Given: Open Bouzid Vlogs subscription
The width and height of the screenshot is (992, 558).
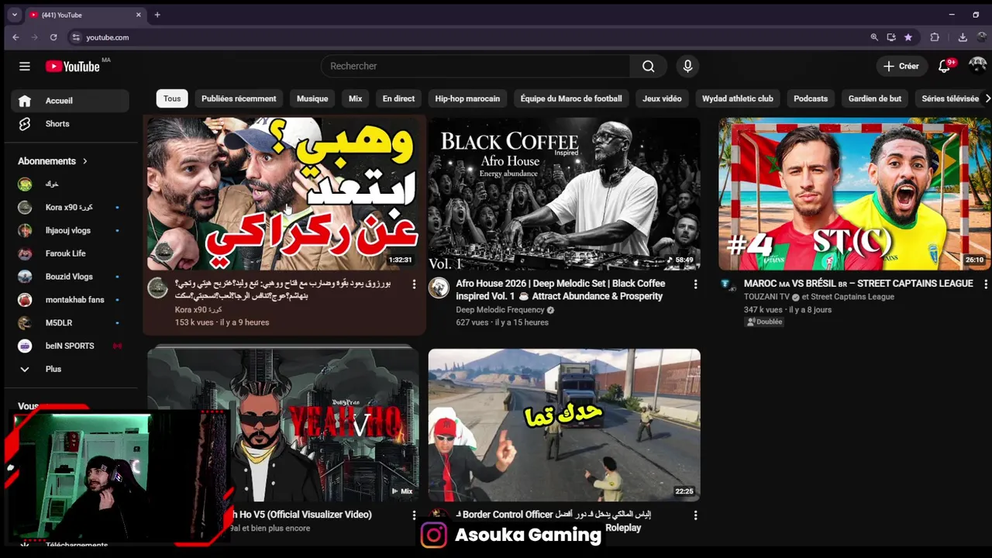Looking at the screenshot, I should 70,277.
